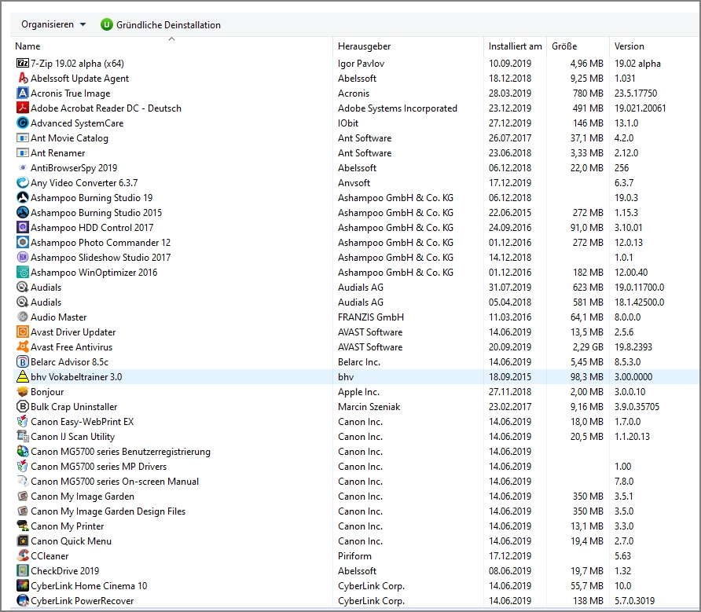Sort by the Installiert am column header

(515, 46)
